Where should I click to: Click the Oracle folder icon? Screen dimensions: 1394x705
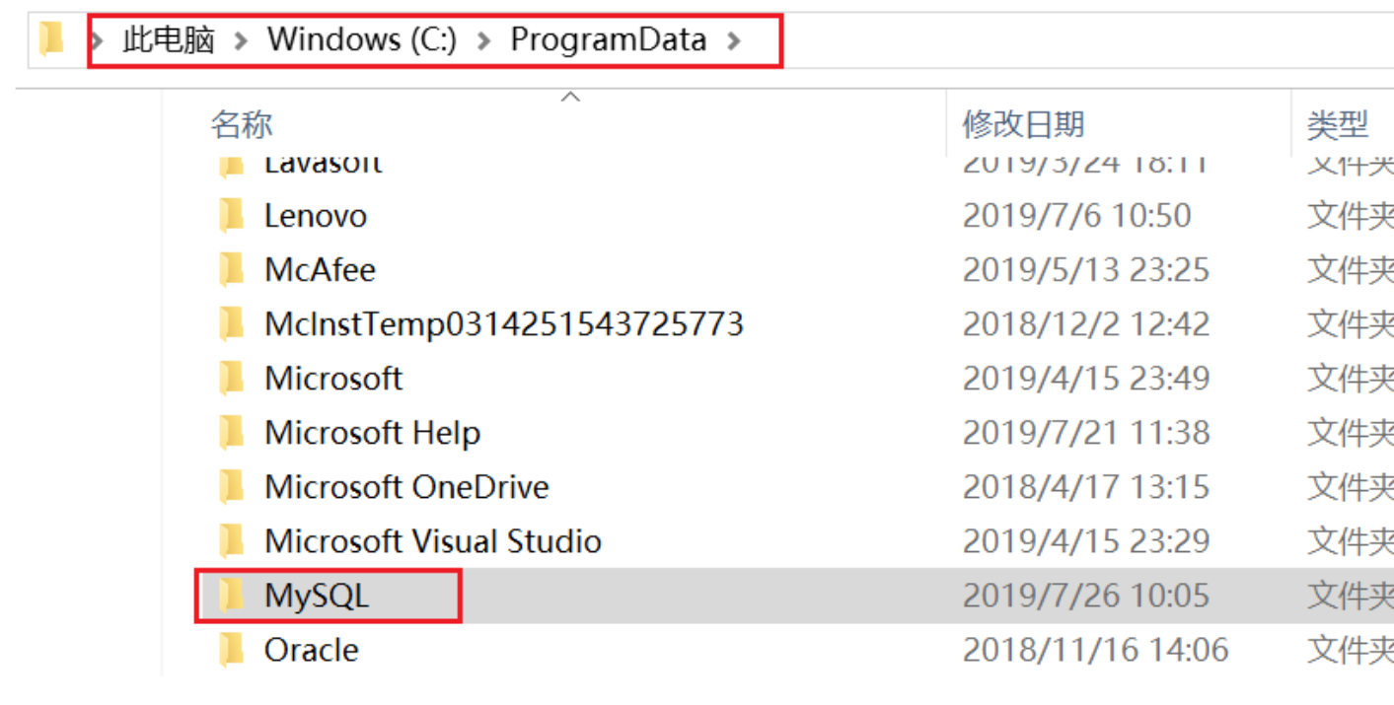[231, 649]
